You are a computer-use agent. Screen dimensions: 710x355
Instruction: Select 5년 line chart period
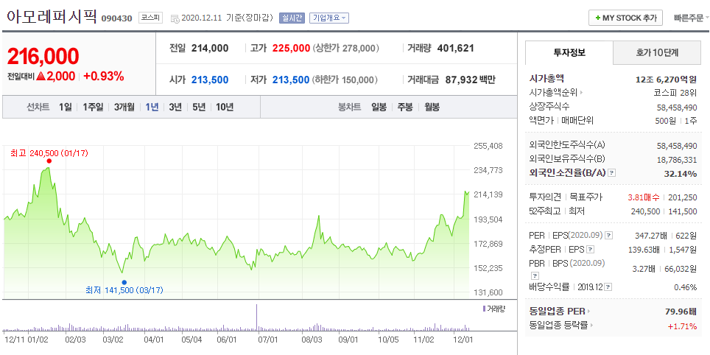point(199,108)
